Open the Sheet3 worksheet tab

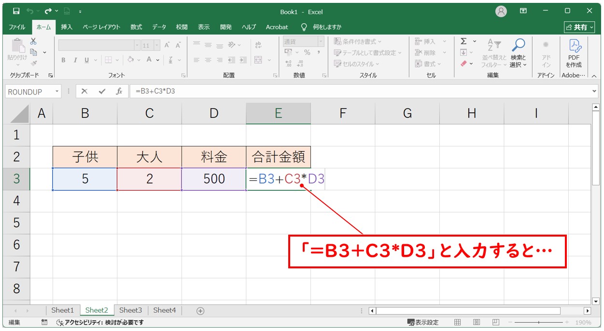(x=130, y=311)
